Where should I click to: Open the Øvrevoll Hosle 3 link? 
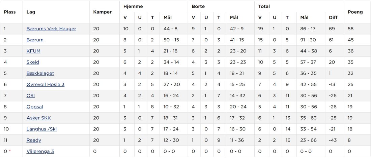(46, 84)
